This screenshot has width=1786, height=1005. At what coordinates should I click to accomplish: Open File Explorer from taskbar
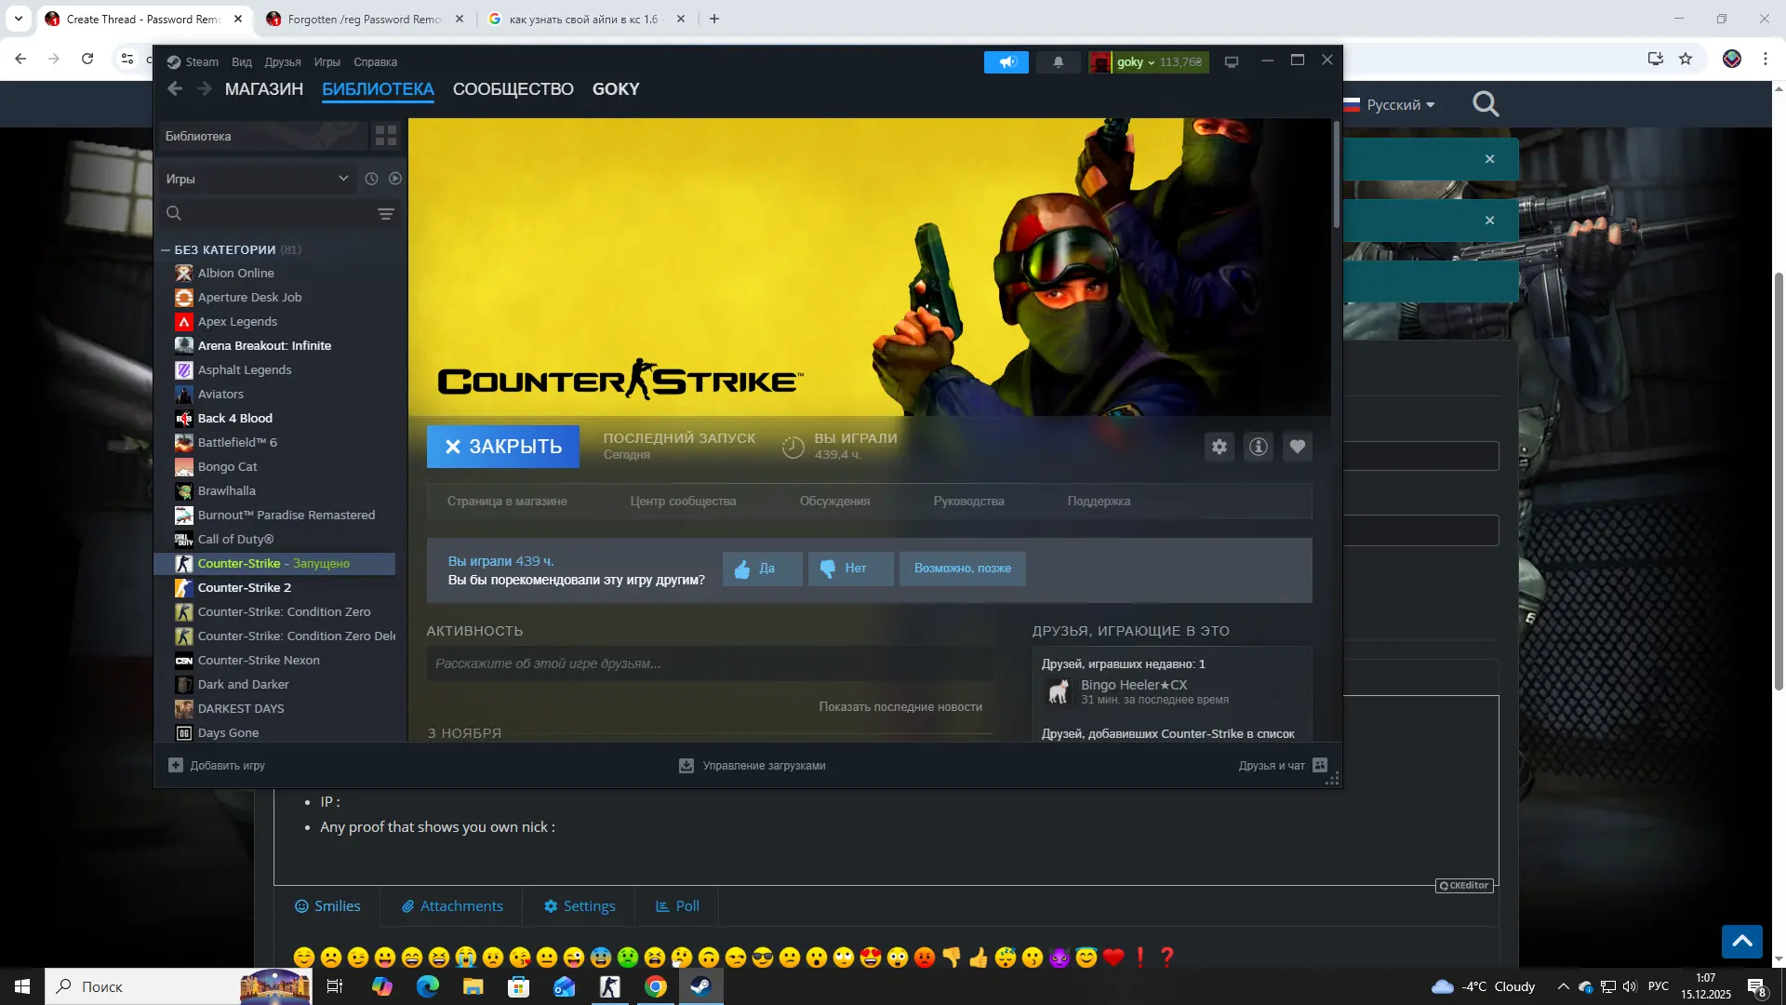(x=473, y=986)
